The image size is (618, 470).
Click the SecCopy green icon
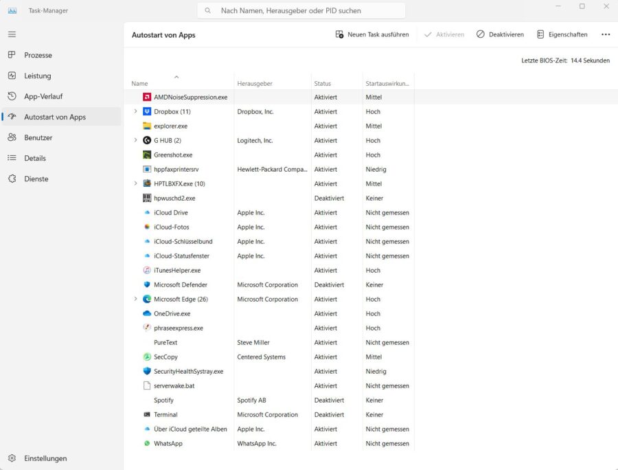click(x=147, y=357)
